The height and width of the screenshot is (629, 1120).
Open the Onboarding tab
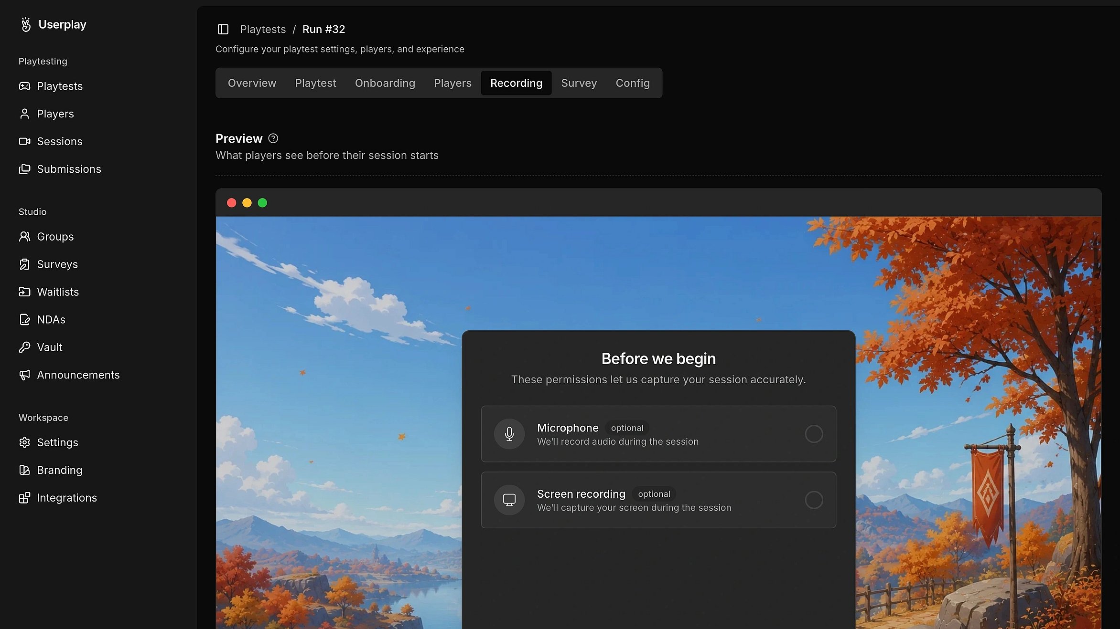pos(385,83)
